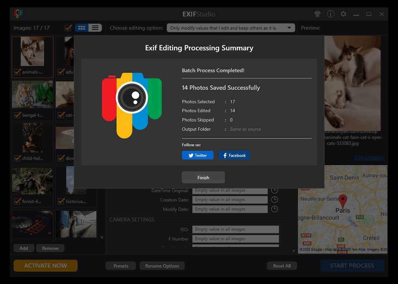Follow EXIF Studio on Twitter

pos(197,155)
